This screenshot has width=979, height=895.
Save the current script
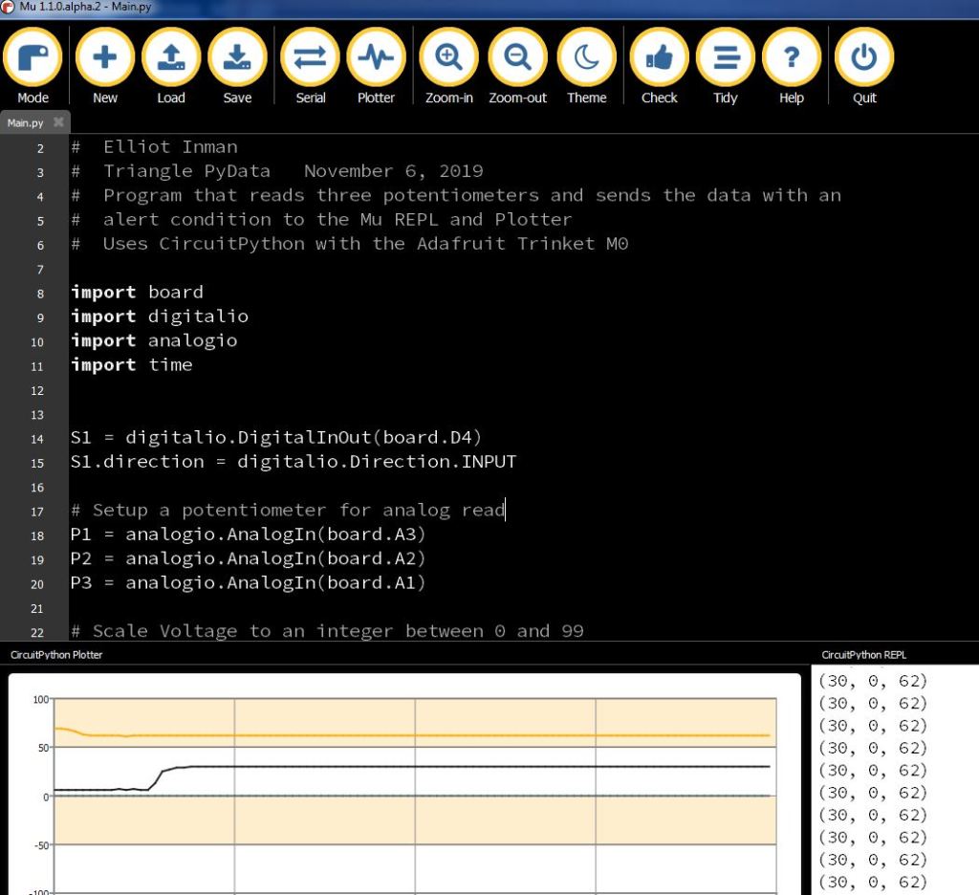[x=237, y=59]
